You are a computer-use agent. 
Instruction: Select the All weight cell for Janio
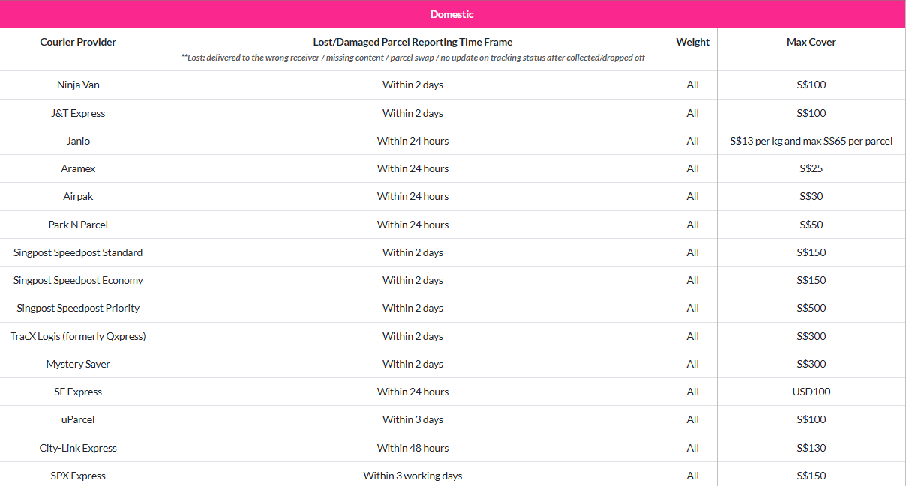(x=692, y=141)
